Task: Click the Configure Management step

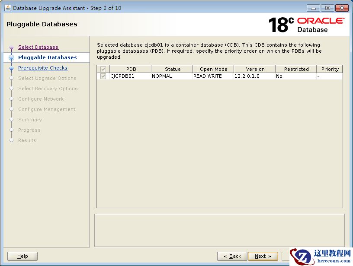Action: point(47,109)
